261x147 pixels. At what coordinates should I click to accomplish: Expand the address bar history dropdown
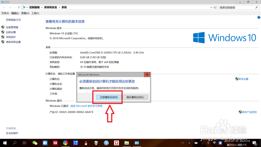[211, 8]
